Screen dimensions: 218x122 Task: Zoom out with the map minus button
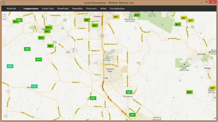click(x=4, y=18)
